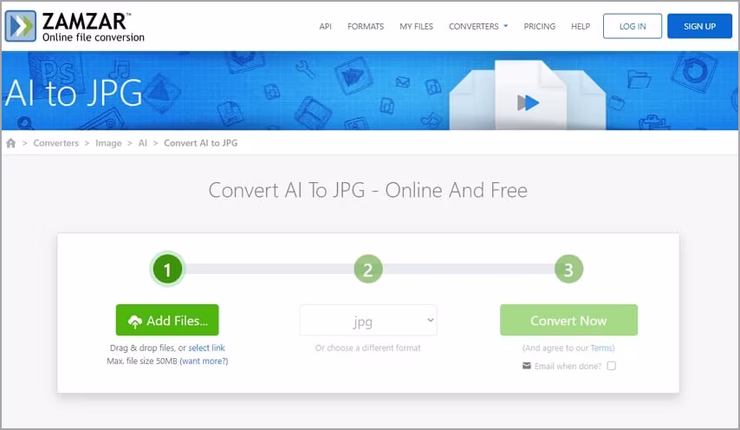Screen dimensions: 740x430
Task: Select step 2 circle
Action: pos(368,270)
